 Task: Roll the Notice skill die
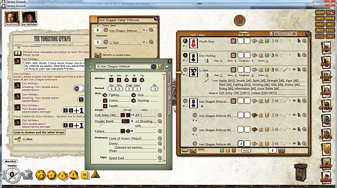(105, 101)
